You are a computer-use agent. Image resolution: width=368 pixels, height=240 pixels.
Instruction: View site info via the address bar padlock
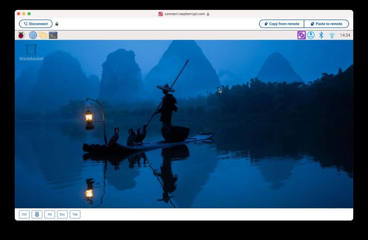(208, 14)
